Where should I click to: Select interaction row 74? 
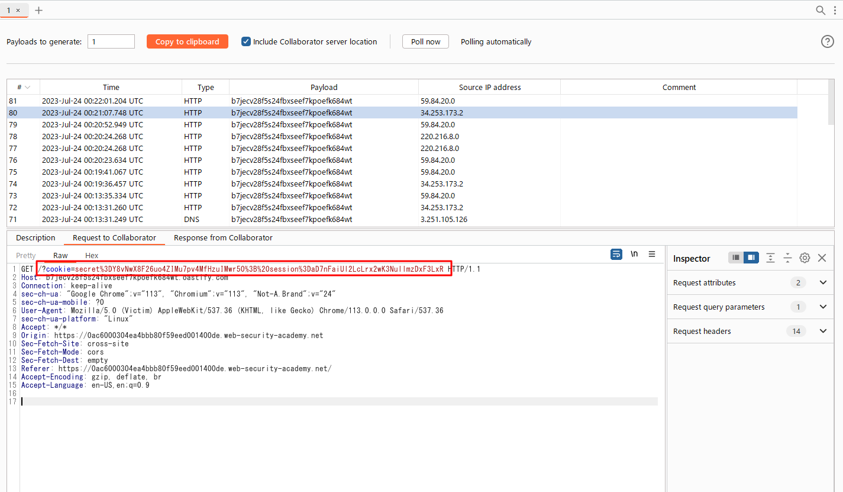point(402,184)
